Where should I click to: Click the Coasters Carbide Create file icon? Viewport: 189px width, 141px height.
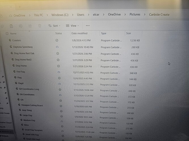[x=10, y=41]
